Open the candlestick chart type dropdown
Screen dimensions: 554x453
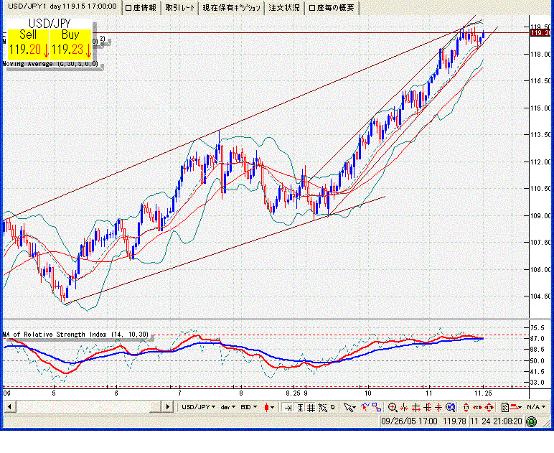pos(270,407)
